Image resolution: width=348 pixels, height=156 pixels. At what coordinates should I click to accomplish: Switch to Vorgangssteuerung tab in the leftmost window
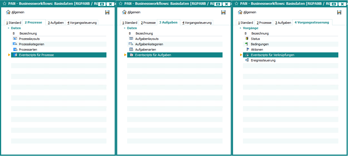coord(82,23)
